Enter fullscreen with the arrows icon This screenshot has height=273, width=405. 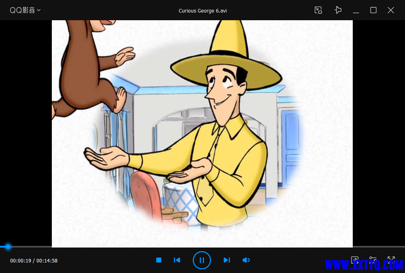pos(391,260)
